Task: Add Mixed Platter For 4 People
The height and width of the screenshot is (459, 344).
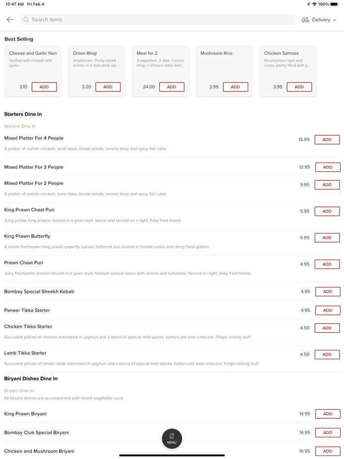Action: click(327, 140)
